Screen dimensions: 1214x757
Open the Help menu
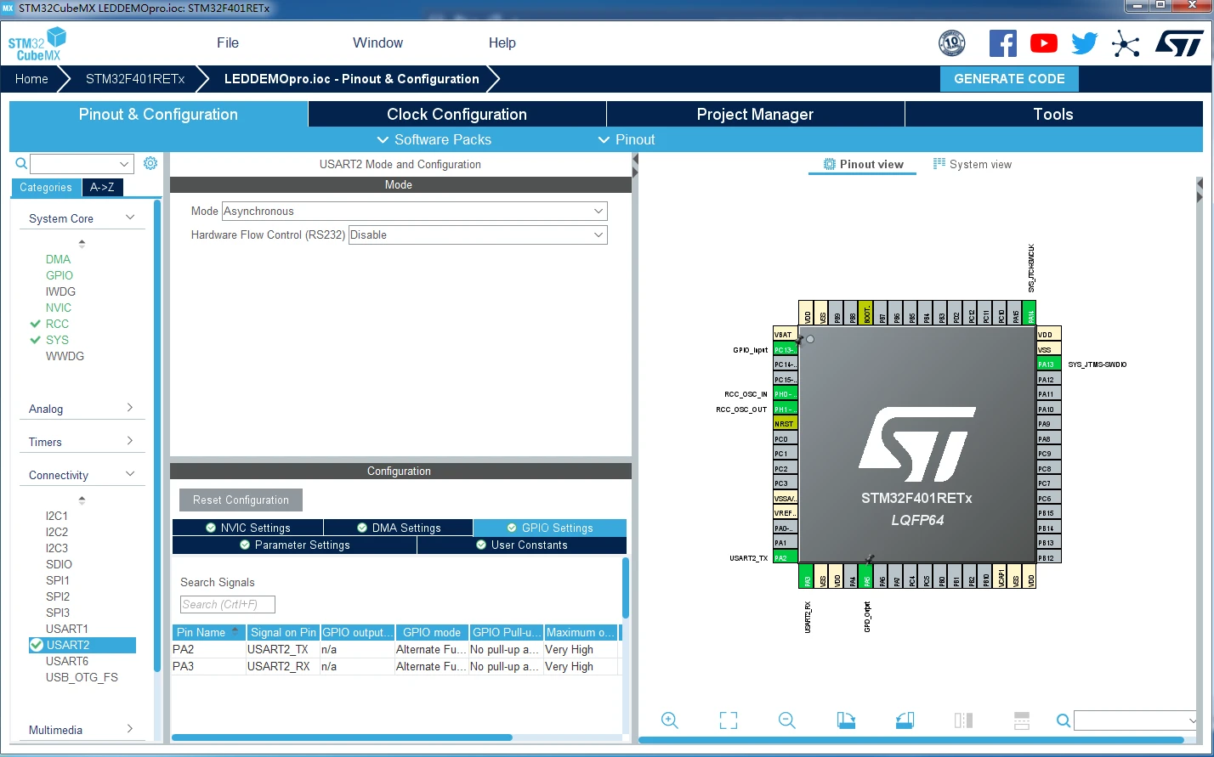502,42
